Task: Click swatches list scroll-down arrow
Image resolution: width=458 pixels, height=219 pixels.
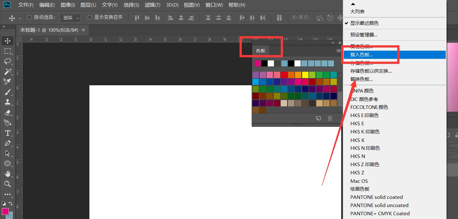Action: [340, 109]
